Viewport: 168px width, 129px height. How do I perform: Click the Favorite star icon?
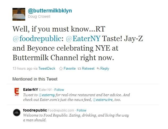(x=61, y=68)
